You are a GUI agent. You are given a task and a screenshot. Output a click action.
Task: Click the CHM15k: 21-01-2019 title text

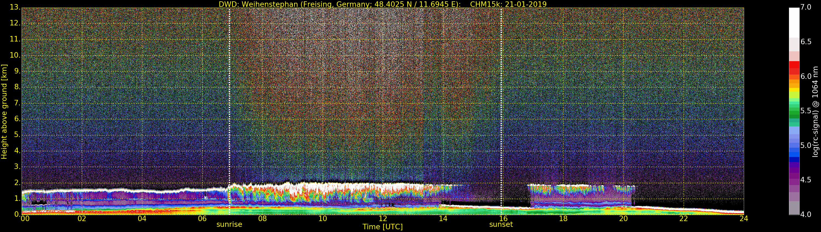508,4
